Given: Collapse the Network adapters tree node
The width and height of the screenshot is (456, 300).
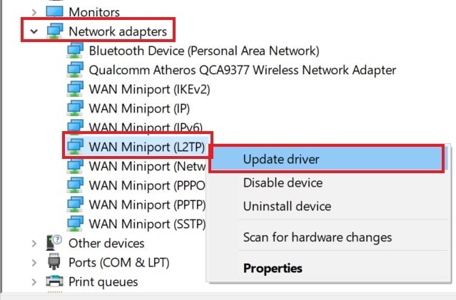Looking at the screenshot, I should tap(34, 31).
